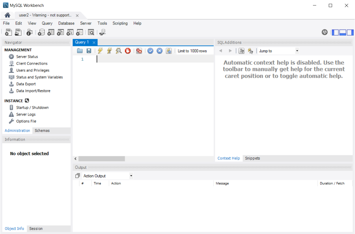Switch to Object Info tab
Screen dimensions: 355x234
click(14, 229)
